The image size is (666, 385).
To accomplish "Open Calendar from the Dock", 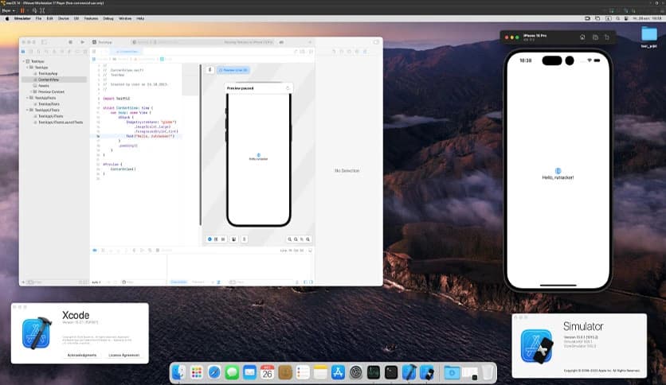I will coord(267,373).
